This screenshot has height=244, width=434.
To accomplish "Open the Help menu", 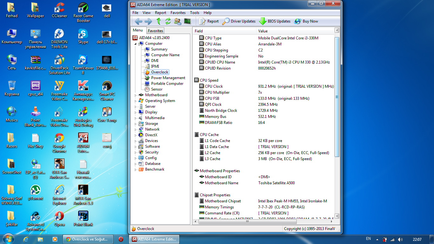I will tap(207, 13).
